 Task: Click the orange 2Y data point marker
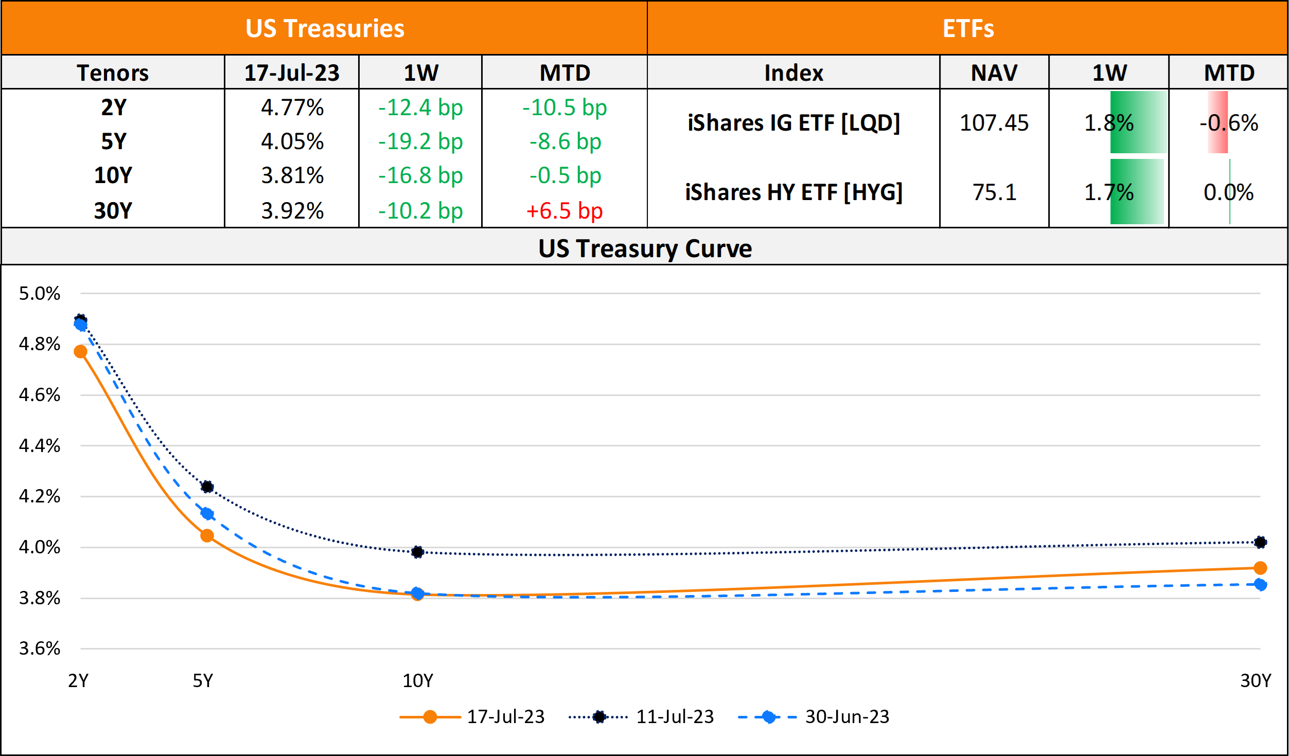[x=80, y=352]
